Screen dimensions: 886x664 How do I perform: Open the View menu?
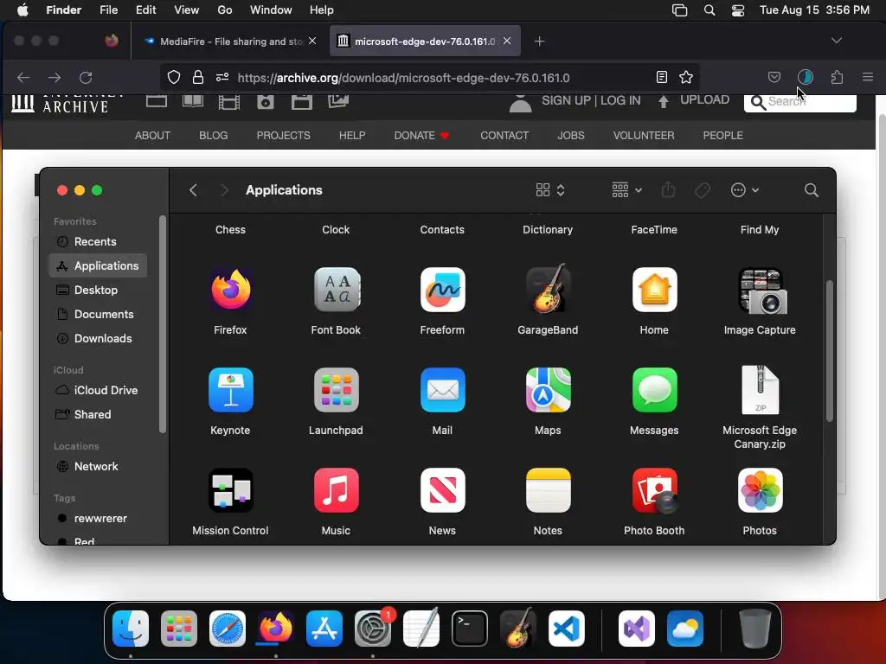pyautogui.click(x=187, y=10)
